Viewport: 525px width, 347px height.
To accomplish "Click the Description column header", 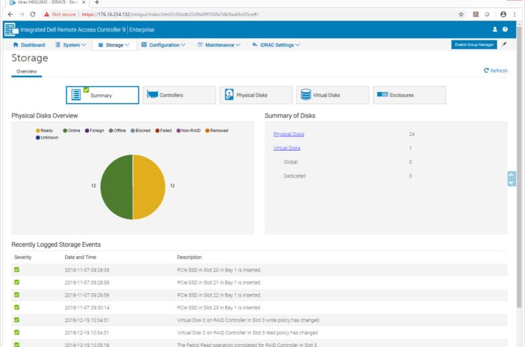I will [189, 257].
